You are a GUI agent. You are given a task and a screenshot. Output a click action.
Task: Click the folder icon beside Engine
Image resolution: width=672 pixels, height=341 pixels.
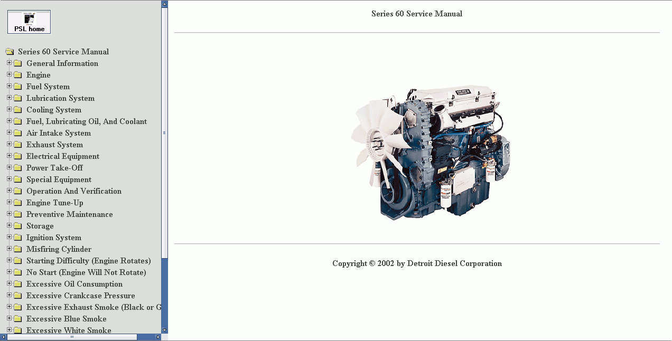coord(18,74)
